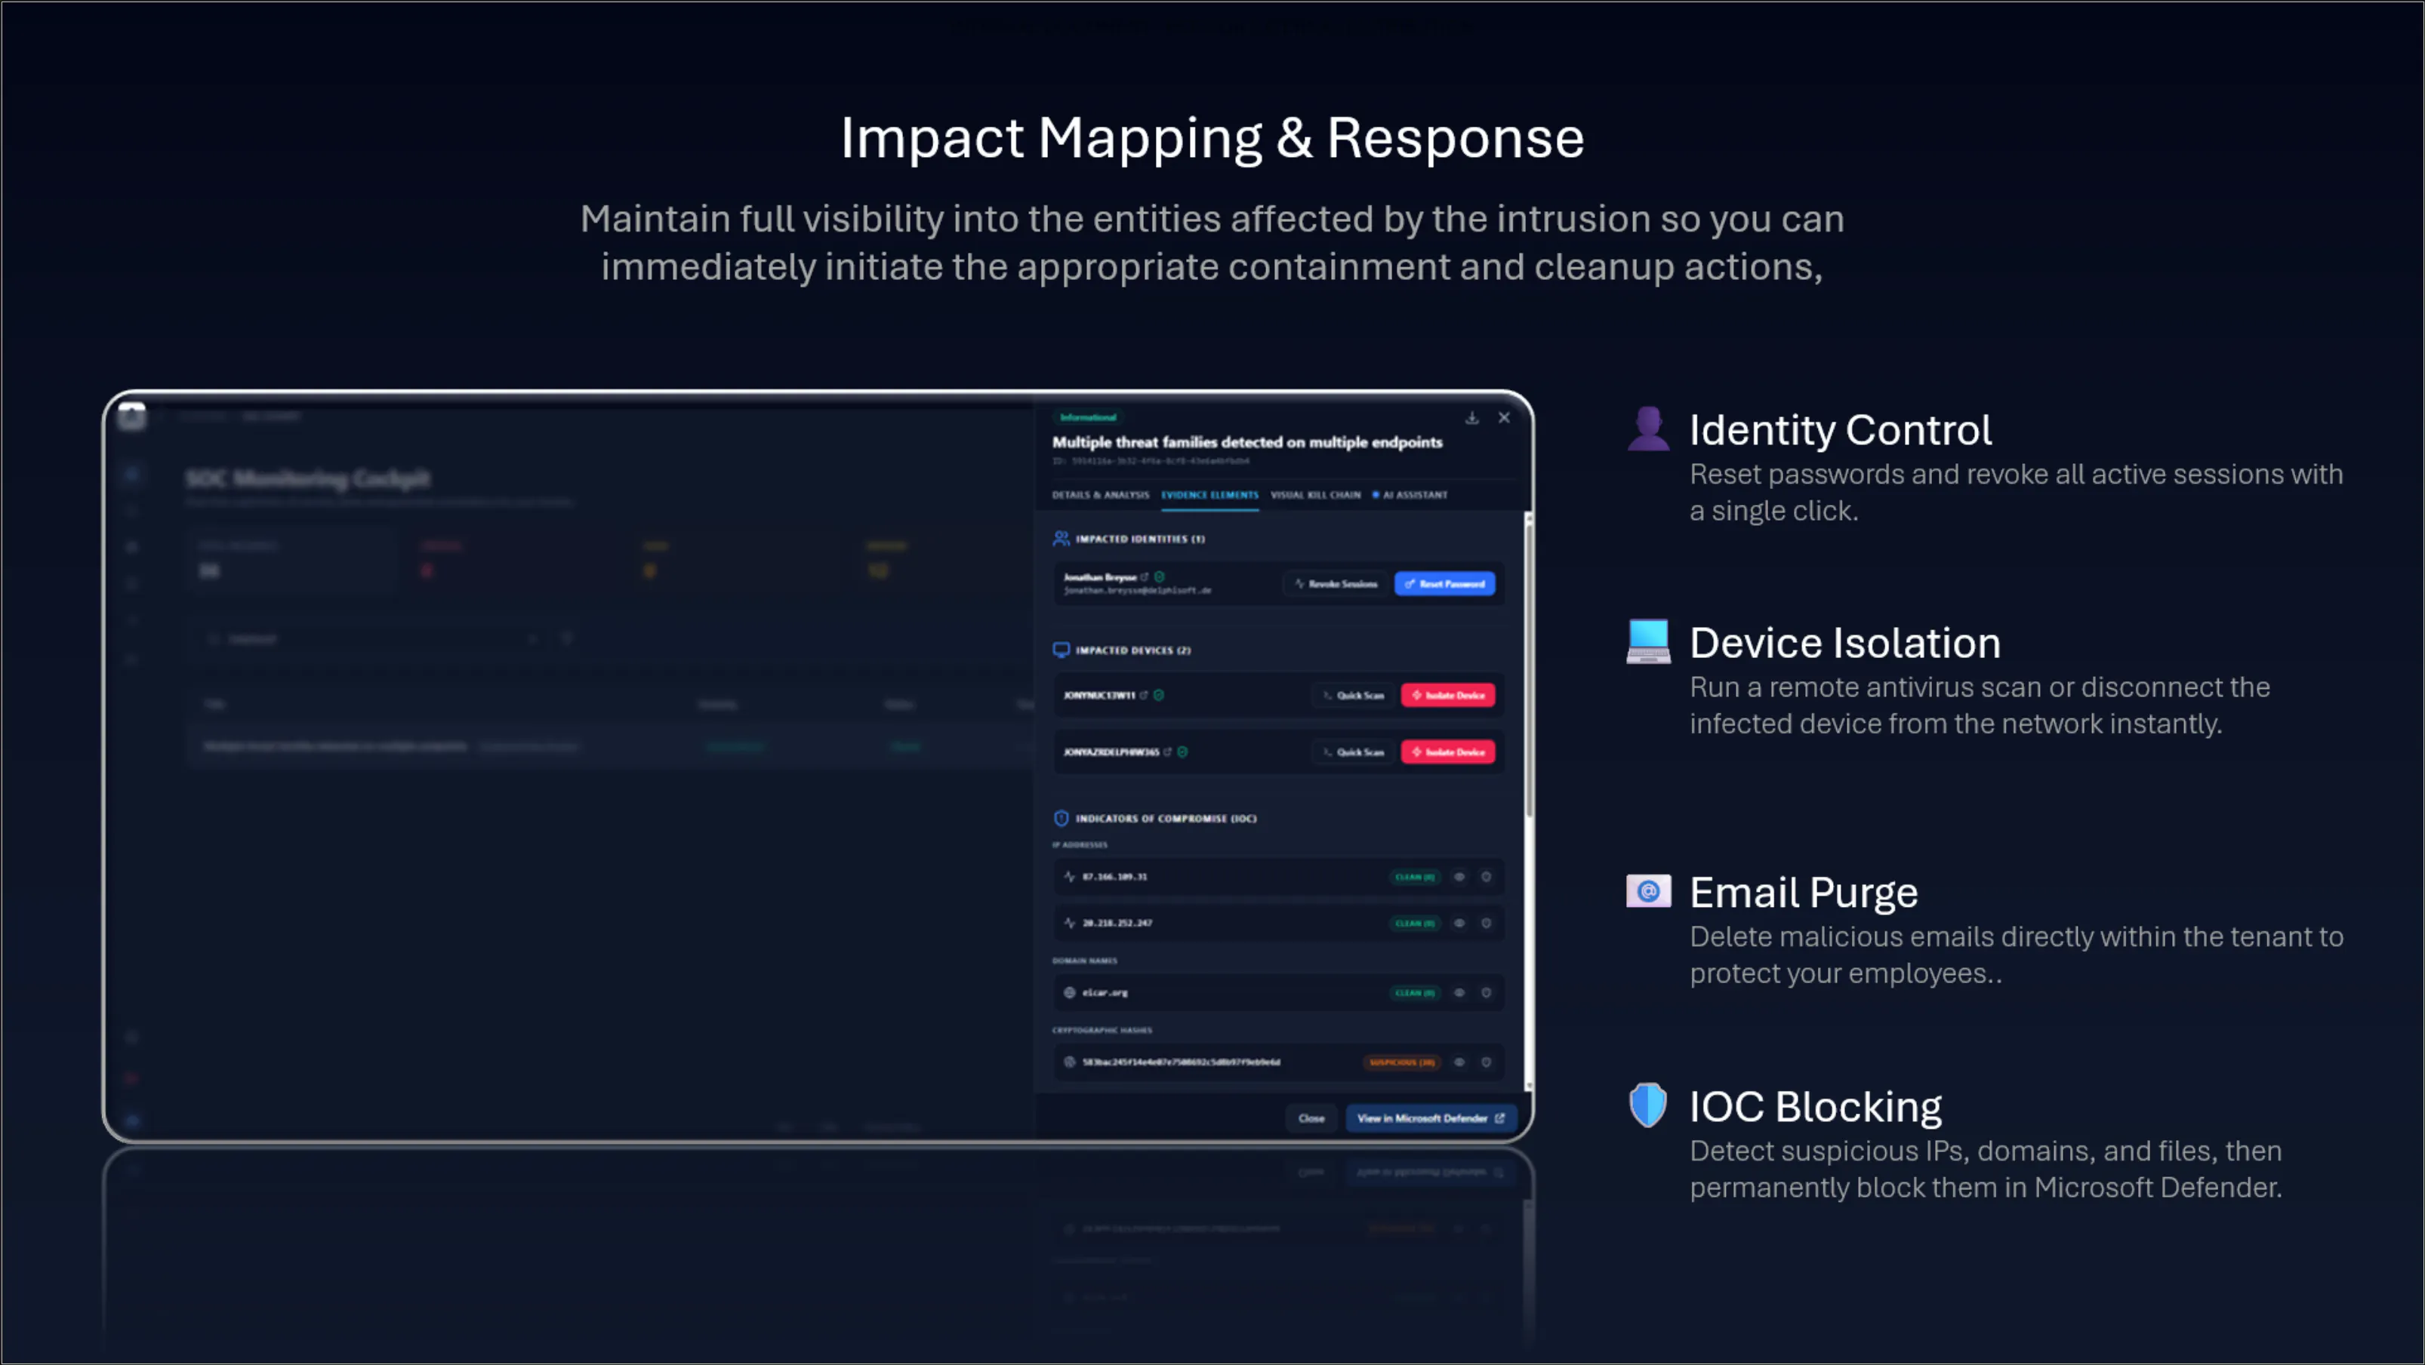2425x1365 pixels.
Task: Click the IOC Blocking shield icon
Action: [1648, 1105]
